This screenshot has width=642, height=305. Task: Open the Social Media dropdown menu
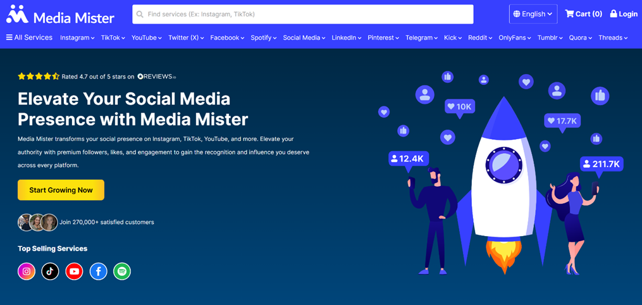(x=304, y=38)
